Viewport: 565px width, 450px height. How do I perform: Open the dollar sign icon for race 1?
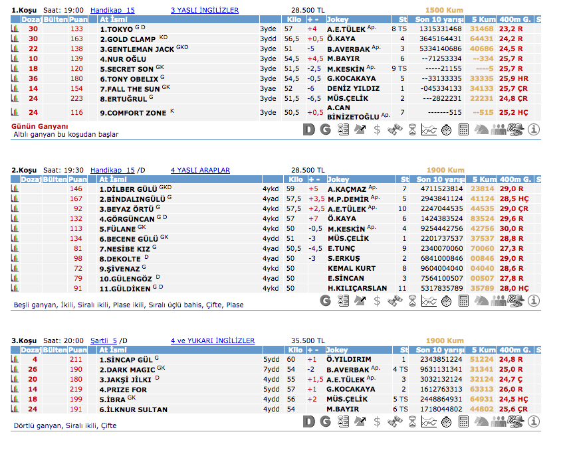pos(378,129)
